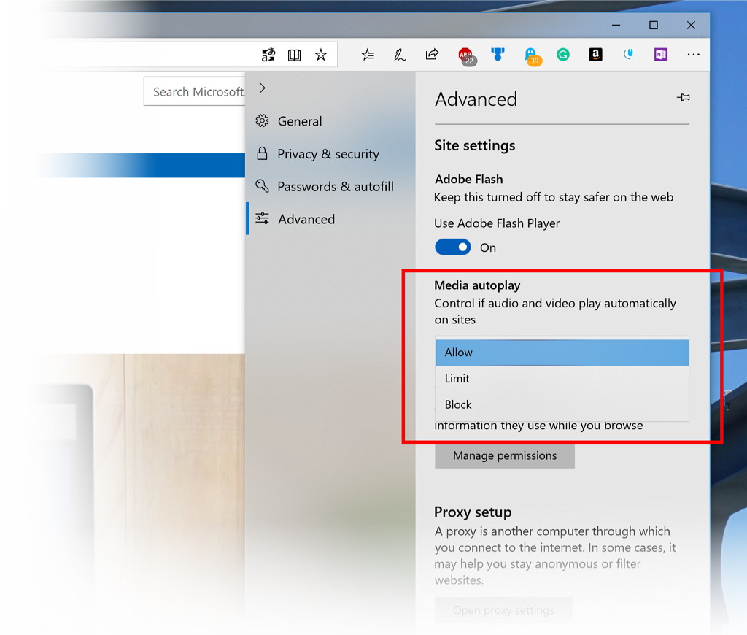
Task: Open Privacy & security settings
Action: click(x=331, y=153)
